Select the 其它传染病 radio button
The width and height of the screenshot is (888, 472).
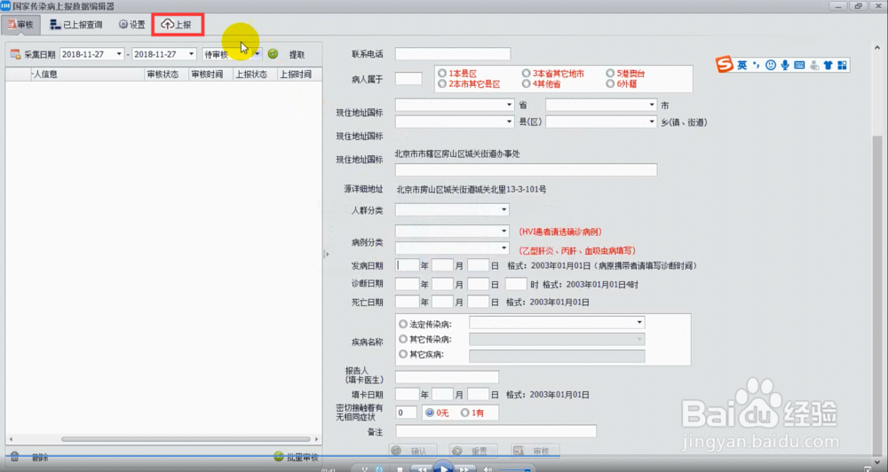[x=403, y=339]
